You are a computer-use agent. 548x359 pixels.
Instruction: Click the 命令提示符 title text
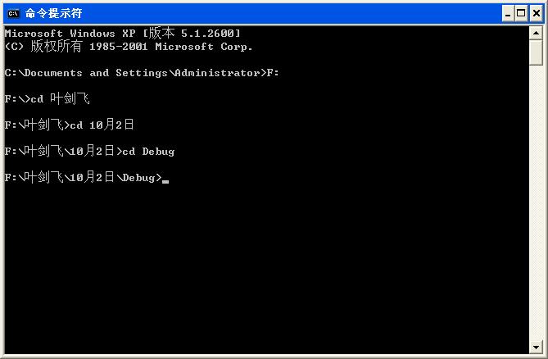pyautogui.click(x=53, y=13)
